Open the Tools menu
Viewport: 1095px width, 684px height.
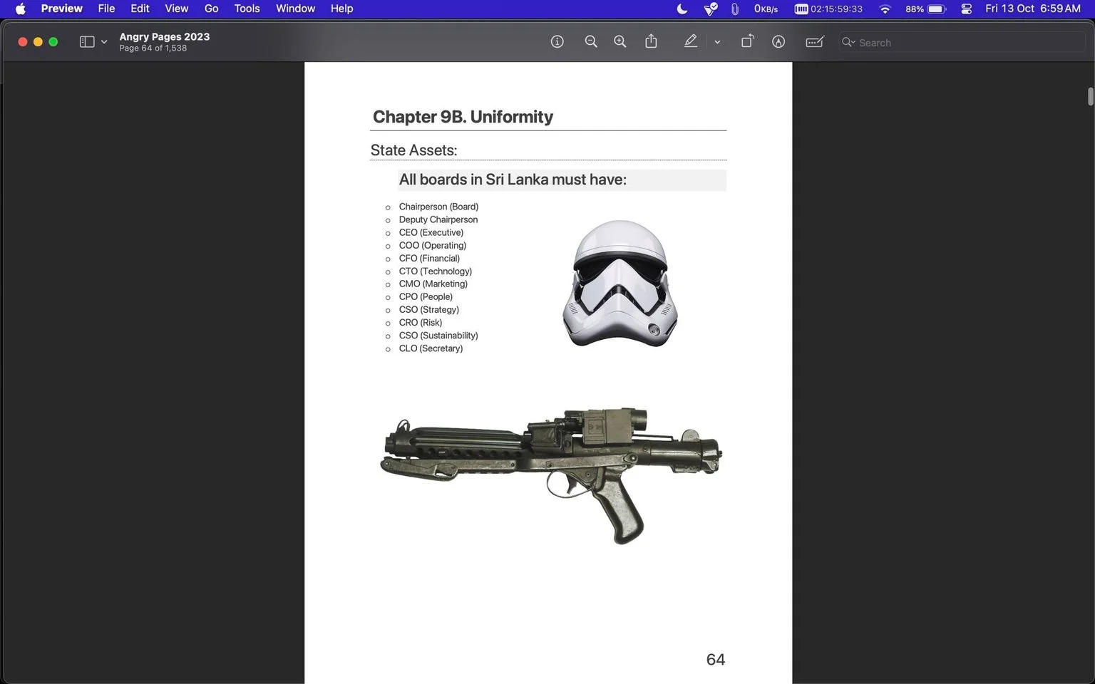[247, 9]
